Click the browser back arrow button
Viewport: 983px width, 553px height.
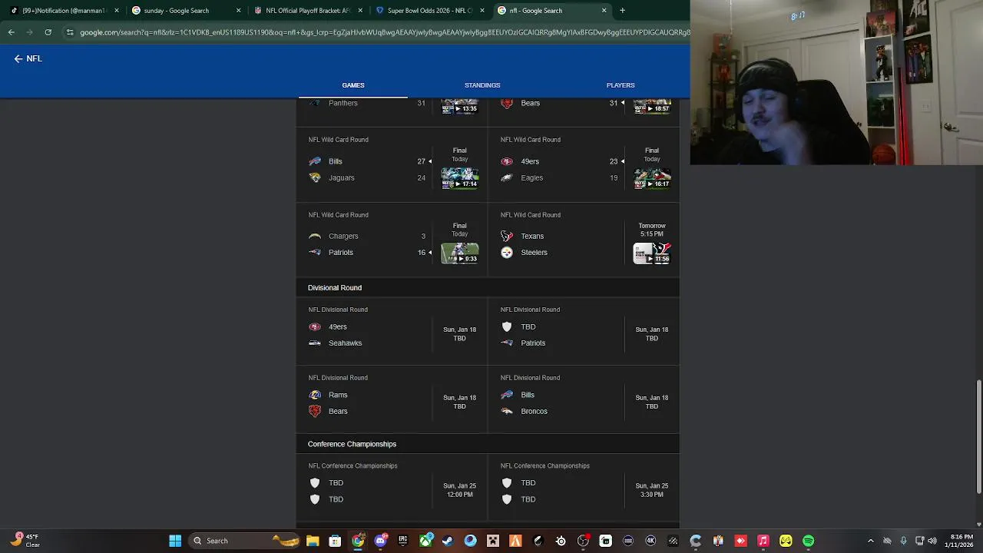11,32
